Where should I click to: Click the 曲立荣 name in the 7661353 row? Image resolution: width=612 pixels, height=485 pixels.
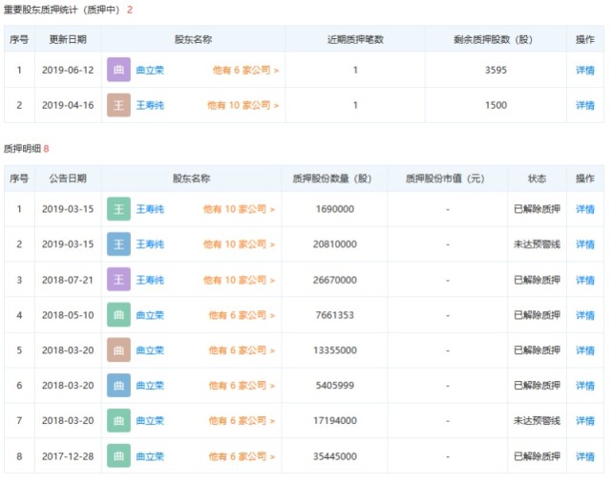click(x=150, y=315)
